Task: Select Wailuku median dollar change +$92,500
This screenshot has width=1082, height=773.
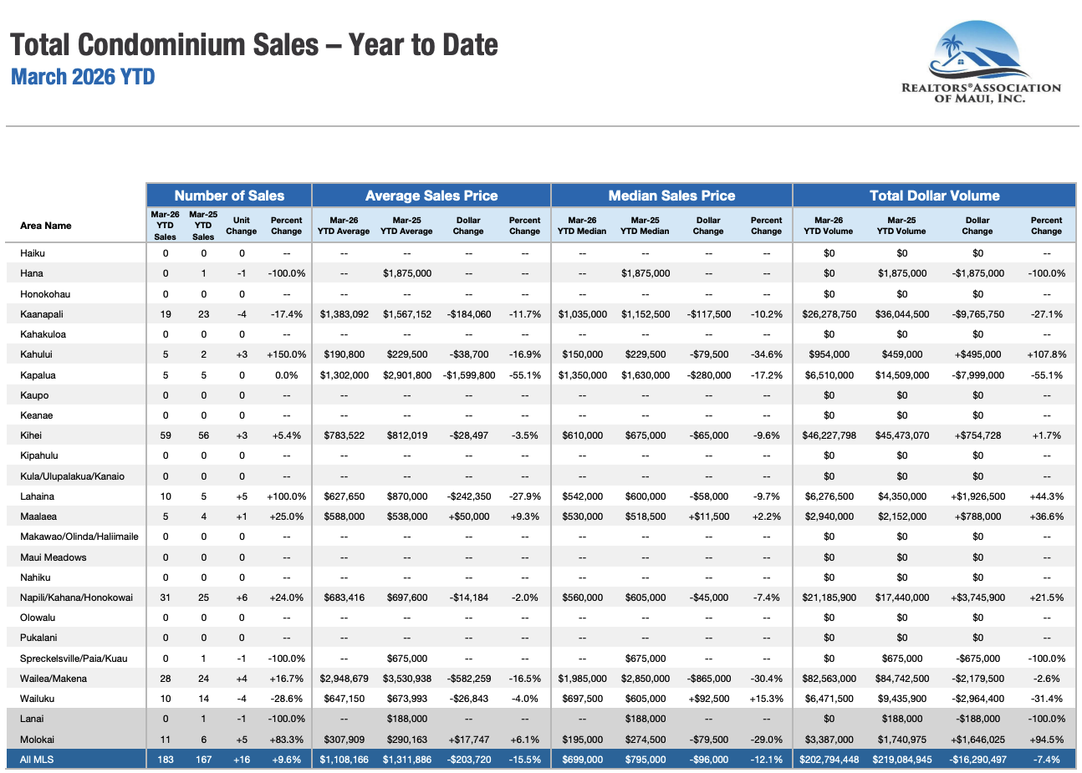Action: click(x=708, y=699)
